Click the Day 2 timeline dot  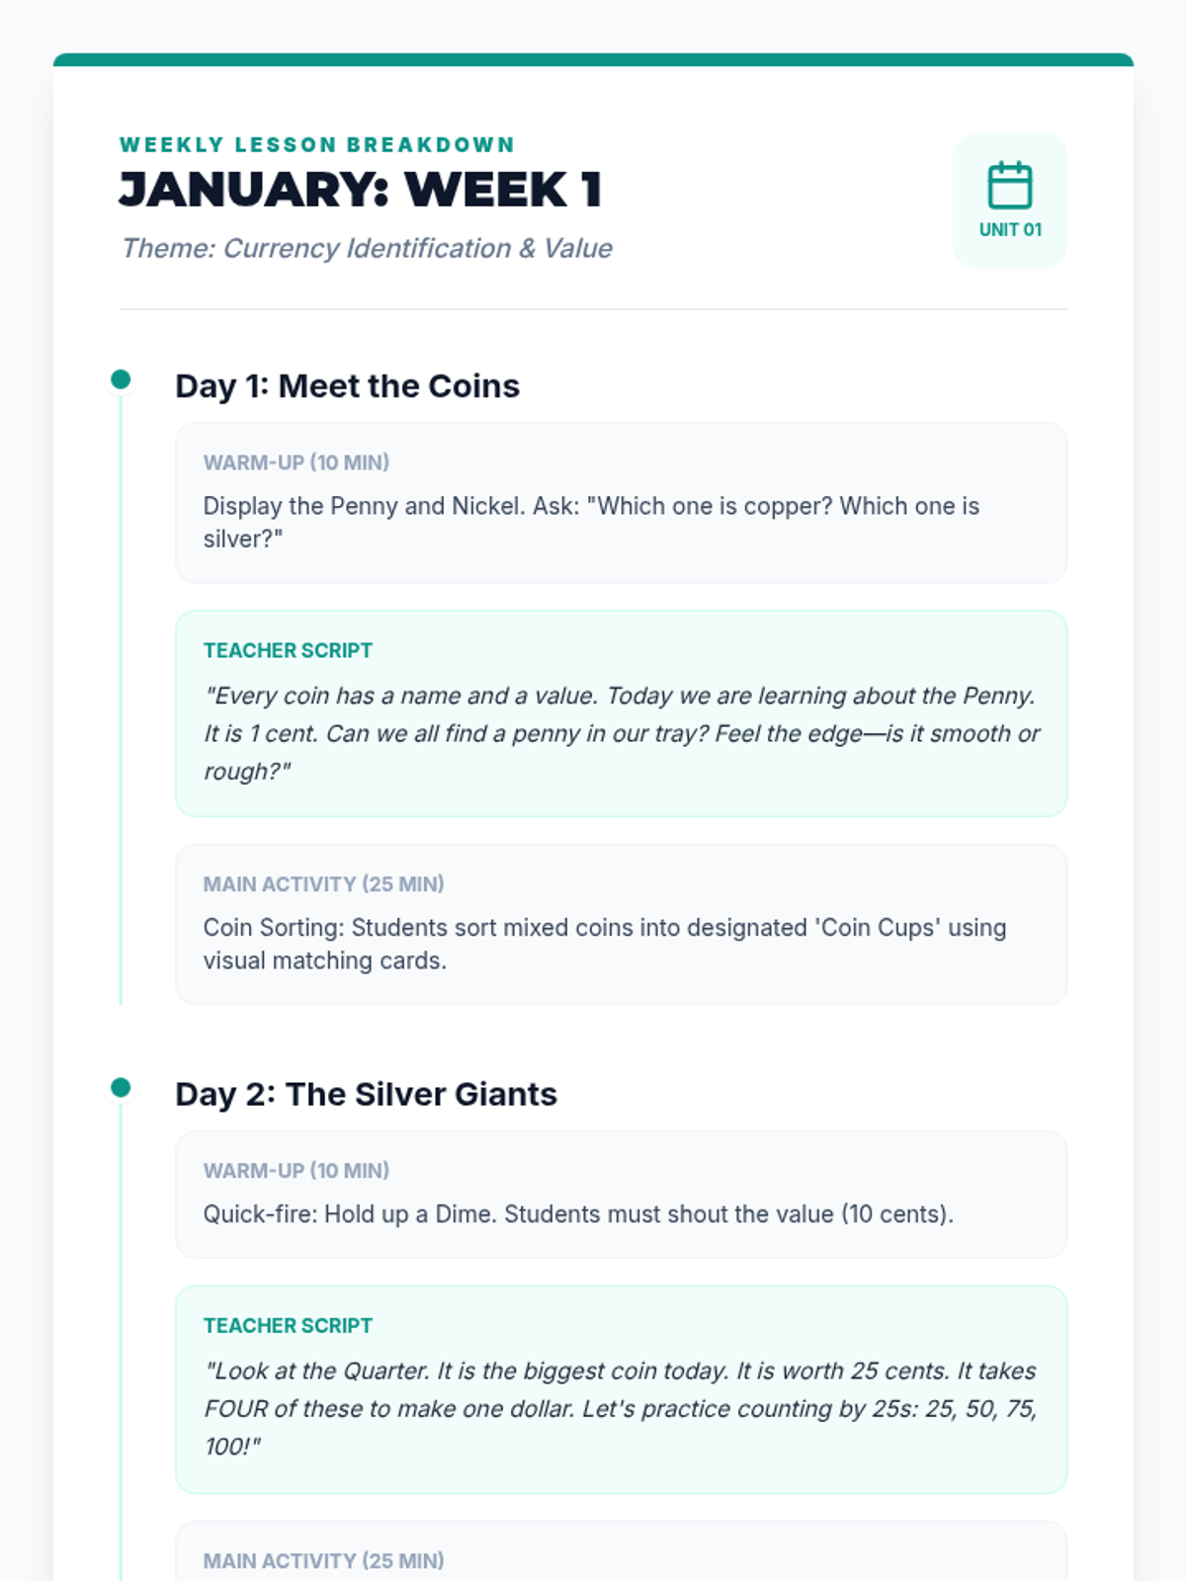coord(121,1088)
